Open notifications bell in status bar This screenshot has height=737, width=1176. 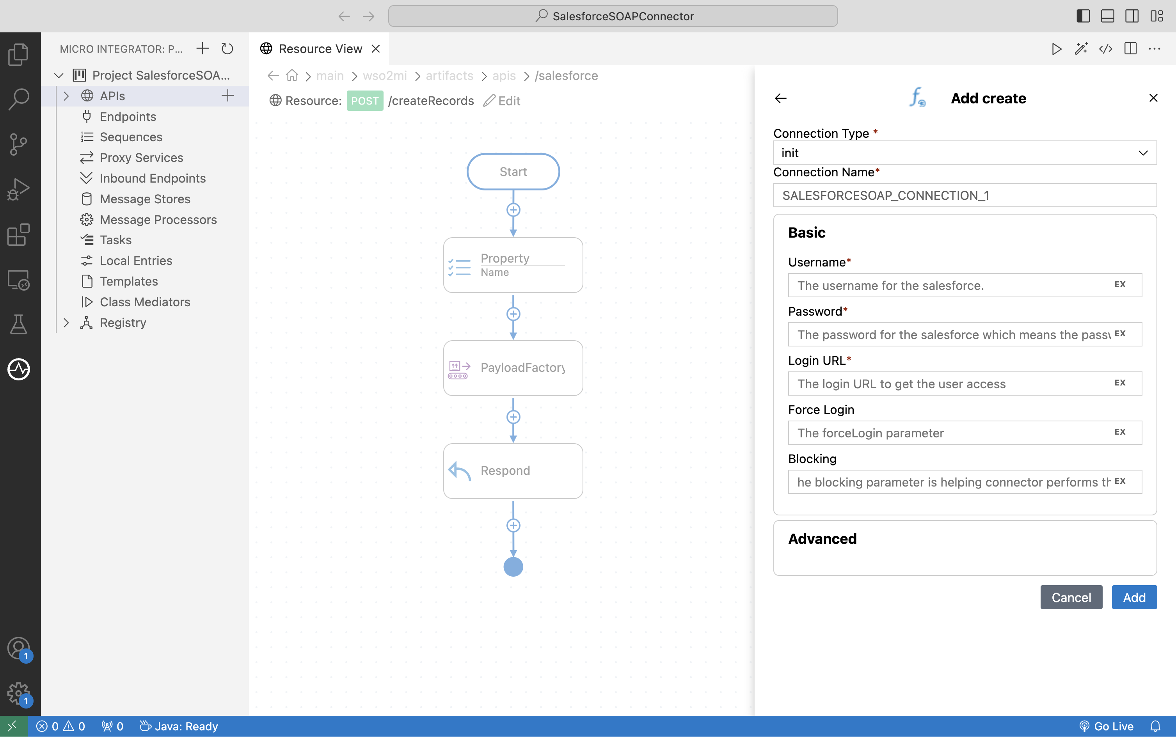(1156, 726)
